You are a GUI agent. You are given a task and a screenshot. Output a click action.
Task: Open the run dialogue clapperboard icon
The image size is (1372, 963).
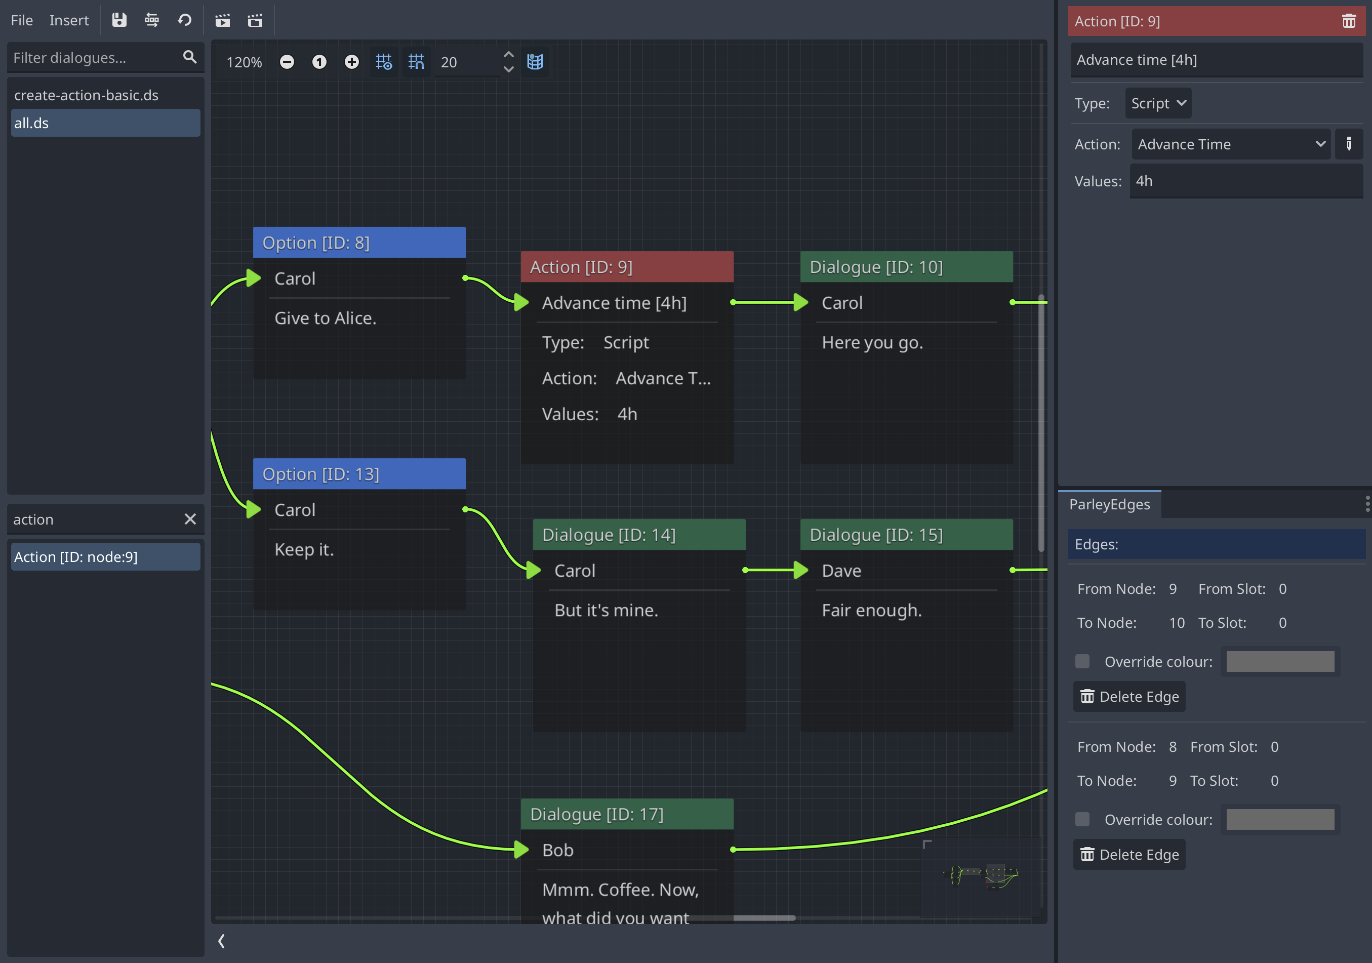222,20
